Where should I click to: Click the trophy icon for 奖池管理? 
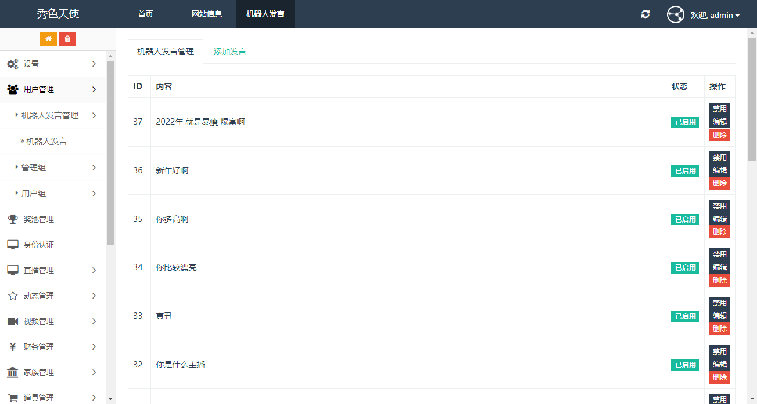click(12, 219)
